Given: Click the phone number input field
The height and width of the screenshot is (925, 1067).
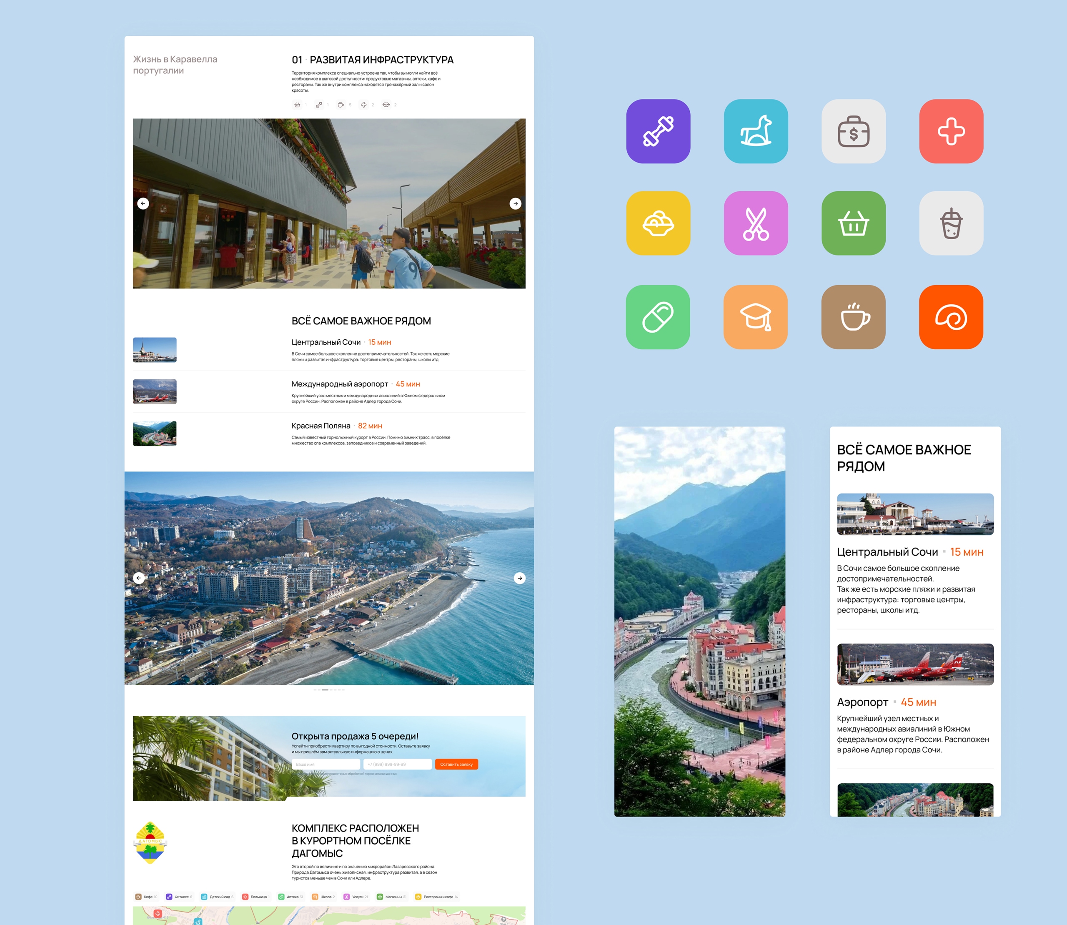Looking at the screenshot, I should pyautogui.click(x=398, y=765).
